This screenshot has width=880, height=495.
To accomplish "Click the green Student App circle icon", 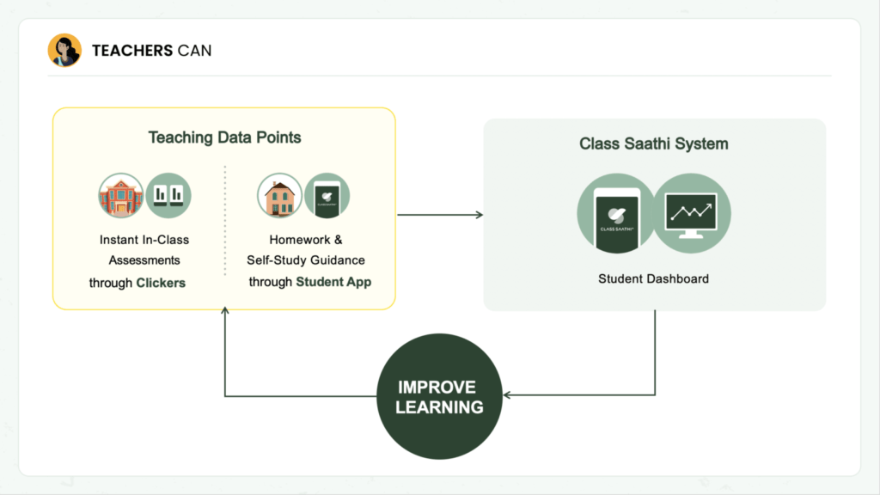I will click(x=327, y=196).
